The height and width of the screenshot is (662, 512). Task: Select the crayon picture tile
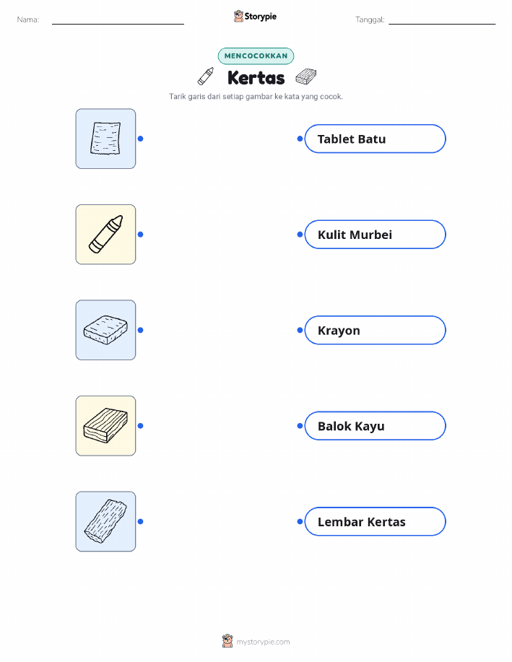click(x=105, y=235)
